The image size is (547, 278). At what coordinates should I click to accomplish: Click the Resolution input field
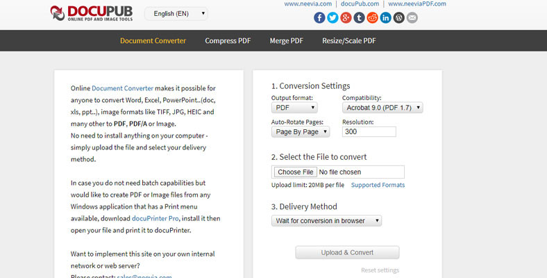[x=369, y=131]
